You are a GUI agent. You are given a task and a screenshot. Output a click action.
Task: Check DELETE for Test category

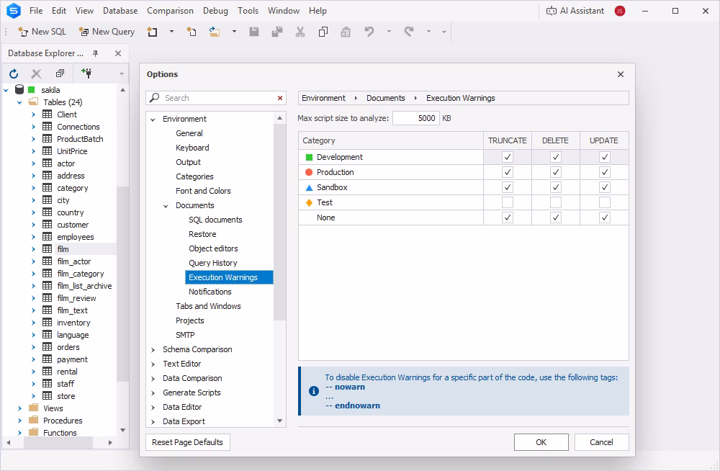[x=556, y=202]
